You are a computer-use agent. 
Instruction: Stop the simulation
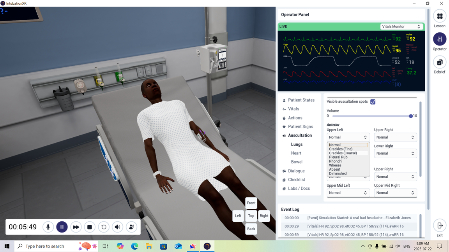[x=90, y=227]
